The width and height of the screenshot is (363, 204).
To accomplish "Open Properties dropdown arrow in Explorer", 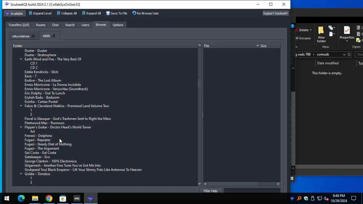I will click(347, 41).
